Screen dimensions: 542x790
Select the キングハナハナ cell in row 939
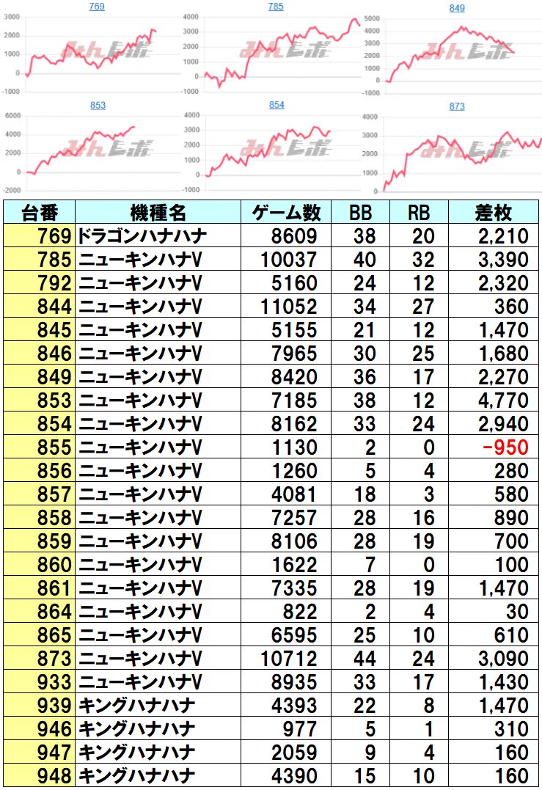click(158, 704)
